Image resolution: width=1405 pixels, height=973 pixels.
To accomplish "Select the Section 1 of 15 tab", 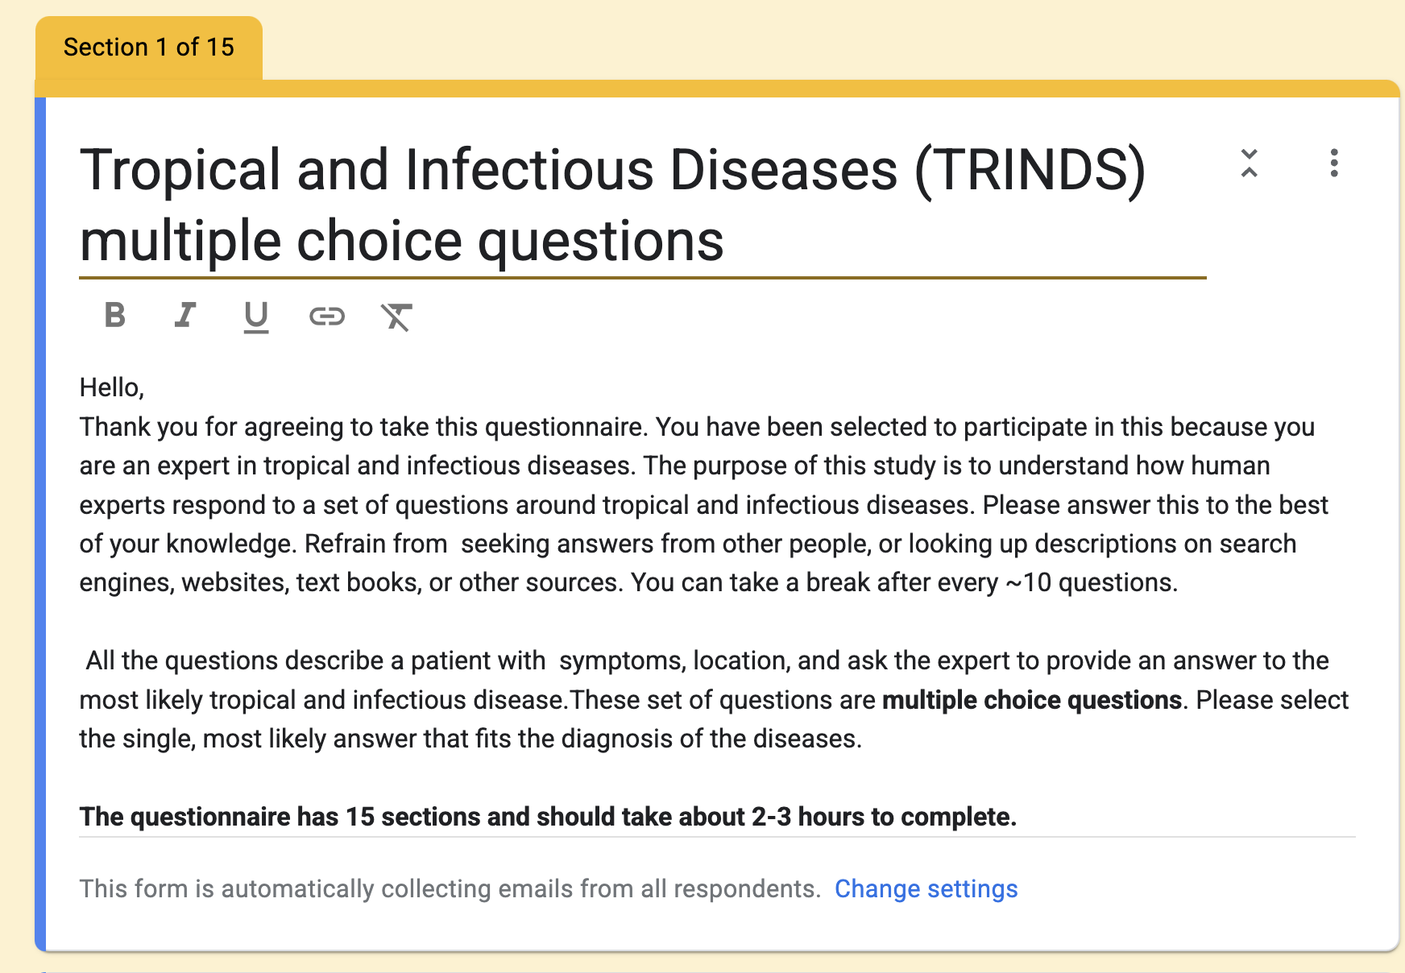I will coord(149,48).
